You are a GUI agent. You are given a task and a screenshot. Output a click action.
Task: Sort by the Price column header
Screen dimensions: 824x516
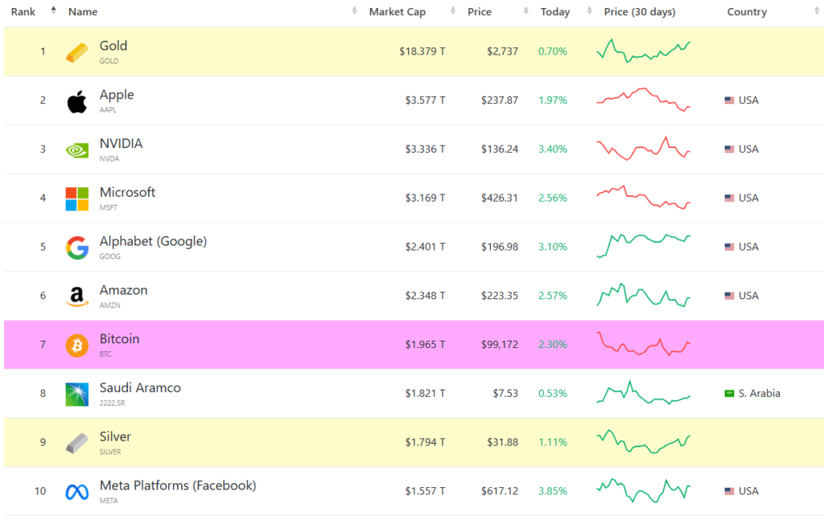(x=480, y=12)
